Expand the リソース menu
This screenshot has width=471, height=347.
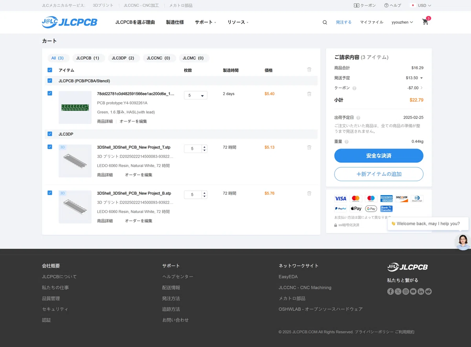point(238,22)
